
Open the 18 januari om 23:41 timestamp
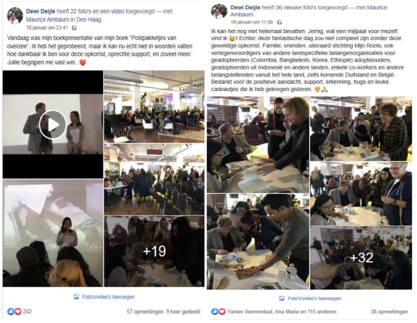47,28
